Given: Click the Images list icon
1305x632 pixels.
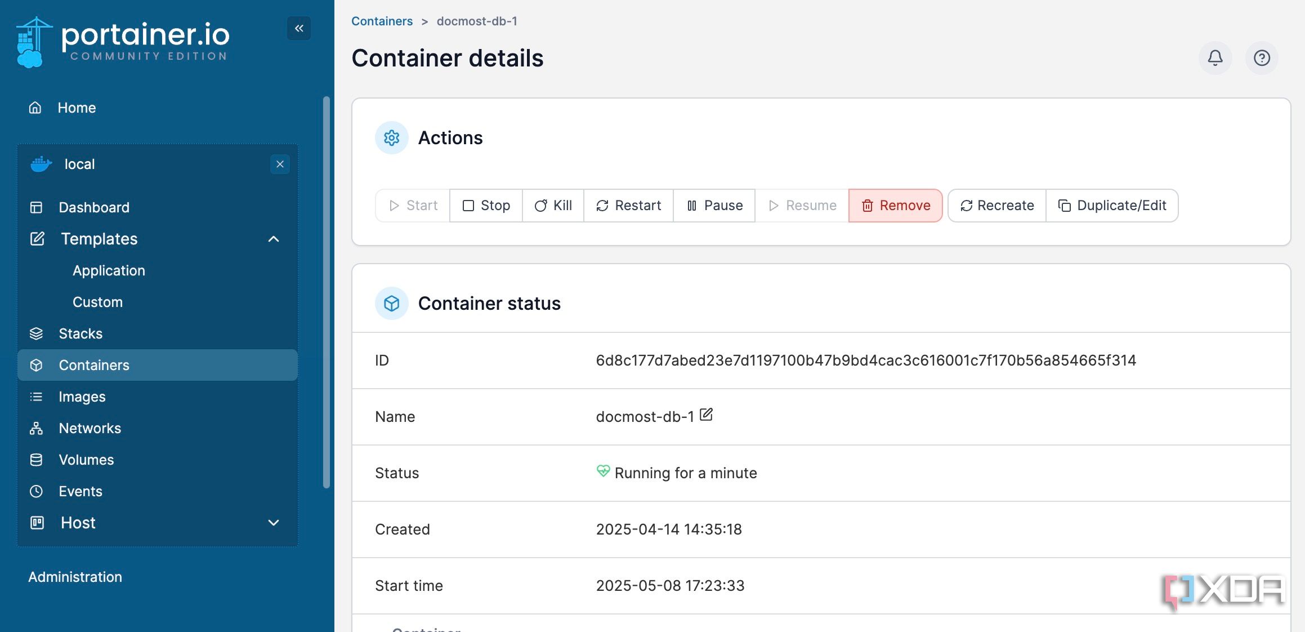Looking at the screenshot, I should pyautogui.click(x=36, y=397).
